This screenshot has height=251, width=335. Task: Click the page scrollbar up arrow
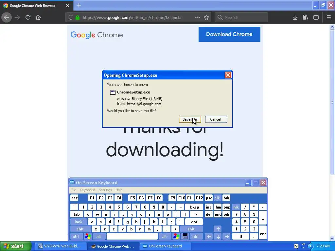click(332, 27)
